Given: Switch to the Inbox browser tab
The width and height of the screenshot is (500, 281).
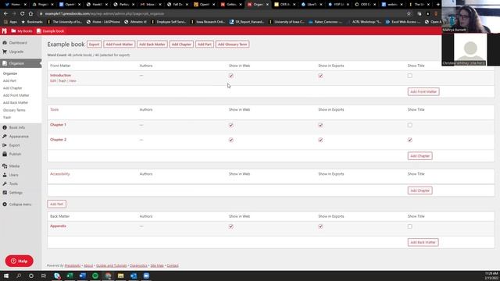Looking at the screenshot, I should (x=150, y=5).
